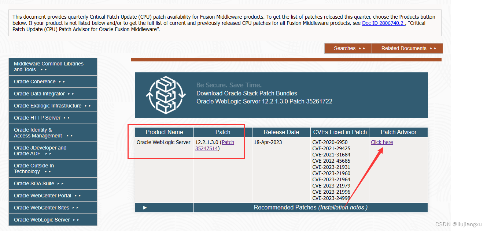Select the Release Date column header
The height and width of the screenshot is (231, 487).
(281, 132)
